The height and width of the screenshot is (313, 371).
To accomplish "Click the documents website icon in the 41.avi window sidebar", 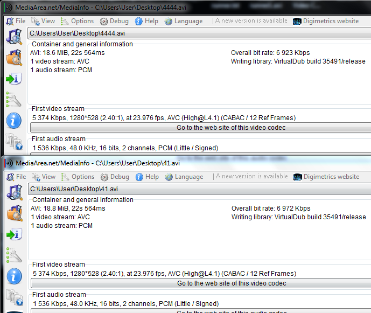I will tap(15, 297).
